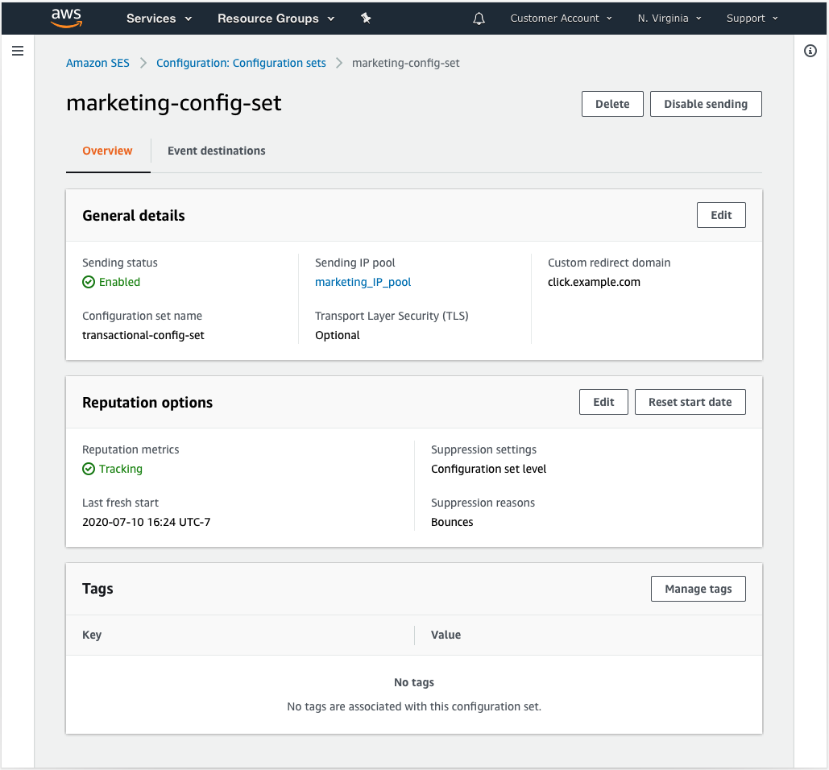Edit the Reputation options section
The height and width of the screenshot is (770, 829).
tap(603, 402)
